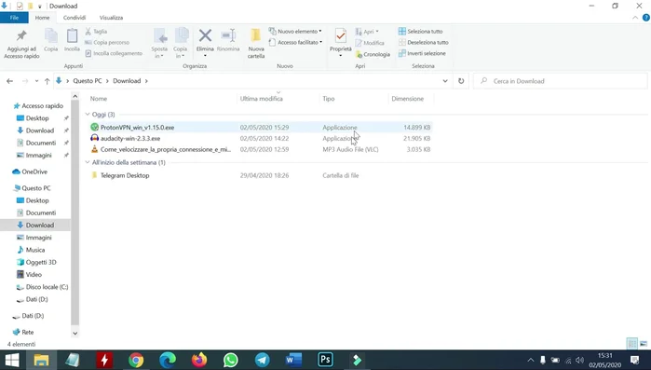Screen dimensions: 651x370
Task: Open the Sposta in dropdown
Action: tap(159, 52)
